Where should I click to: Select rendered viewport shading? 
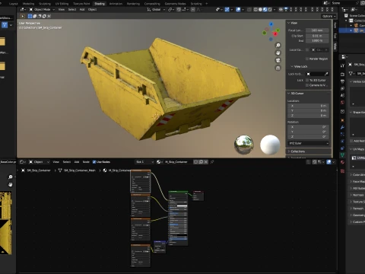pos(270,10)
